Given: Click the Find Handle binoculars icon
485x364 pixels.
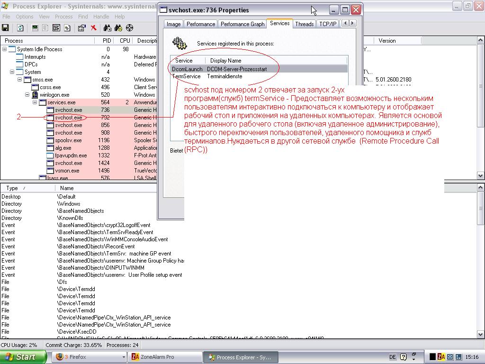Looking at the screenshot, I should click(108, 28).
